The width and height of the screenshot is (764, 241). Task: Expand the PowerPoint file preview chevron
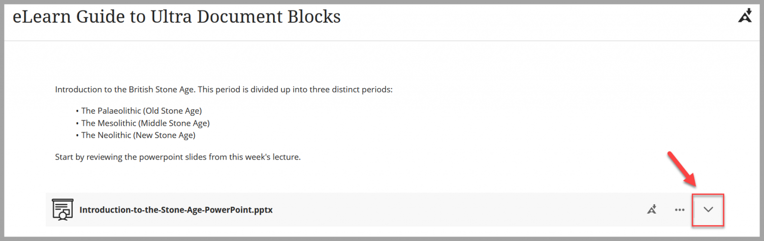click(x=708, y=210)
